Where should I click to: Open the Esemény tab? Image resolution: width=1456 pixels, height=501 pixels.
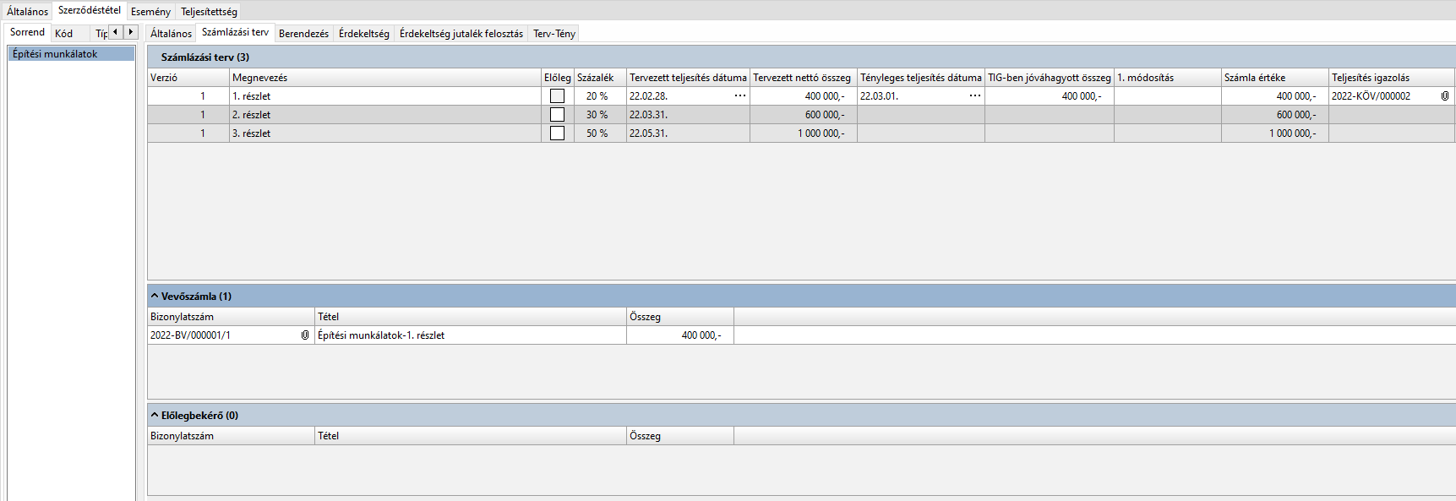pos(150,12)
